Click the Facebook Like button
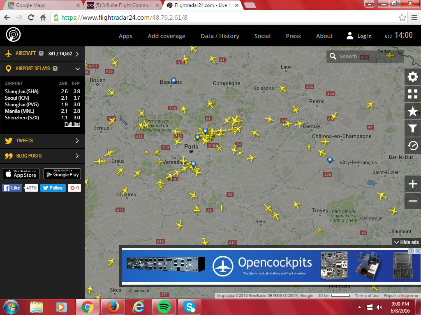 (12, 188)
